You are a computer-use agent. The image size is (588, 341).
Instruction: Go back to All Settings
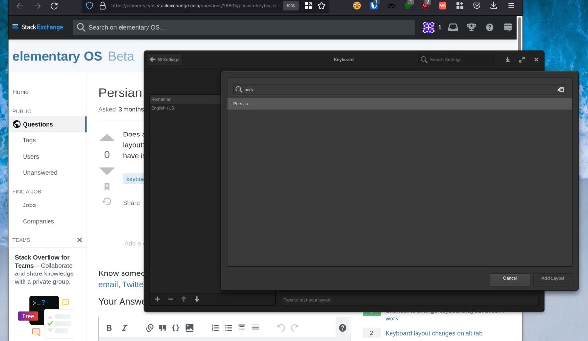(x=164, y=60)
